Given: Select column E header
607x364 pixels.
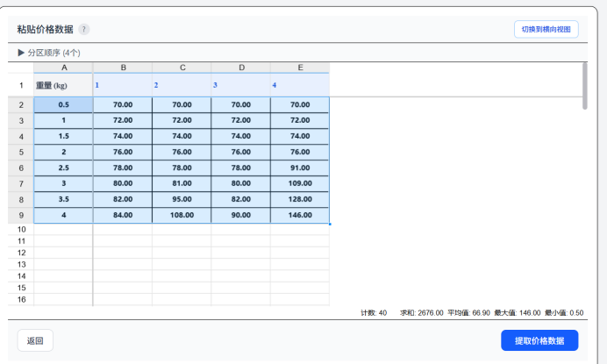Looking at the screenshot, I should [x=300, y=68].
